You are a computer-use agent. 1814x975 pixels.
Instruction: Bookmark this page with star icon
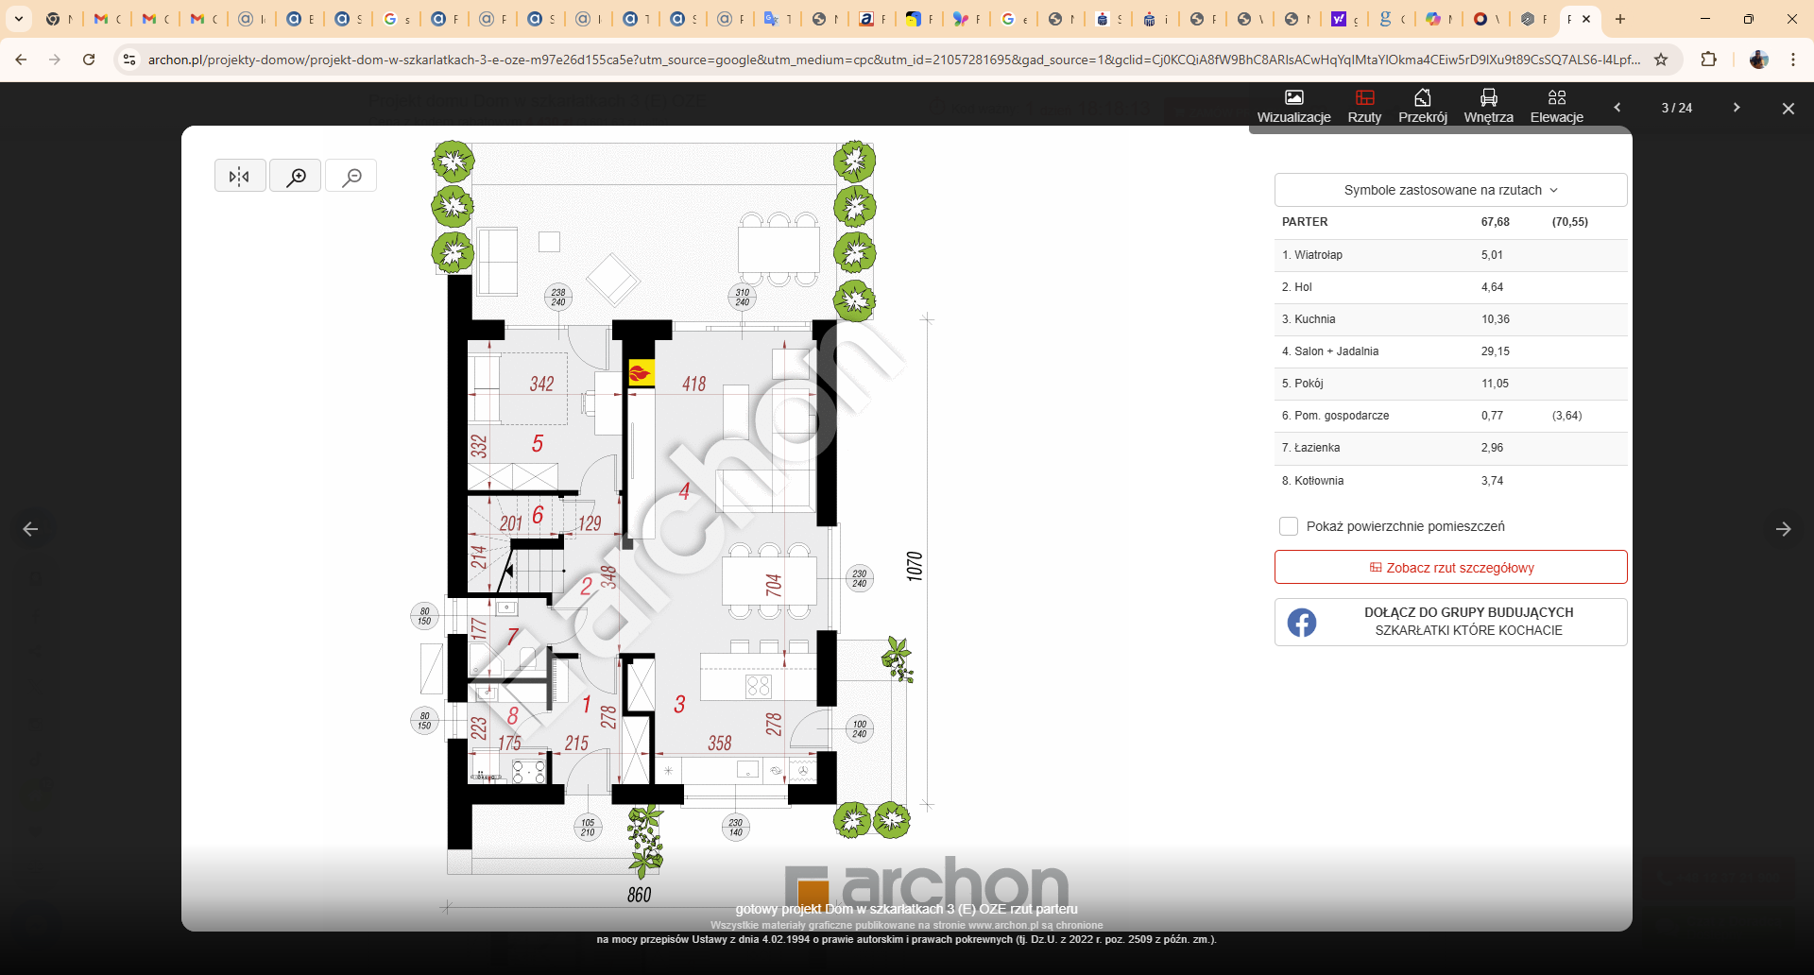point(1661,60)
